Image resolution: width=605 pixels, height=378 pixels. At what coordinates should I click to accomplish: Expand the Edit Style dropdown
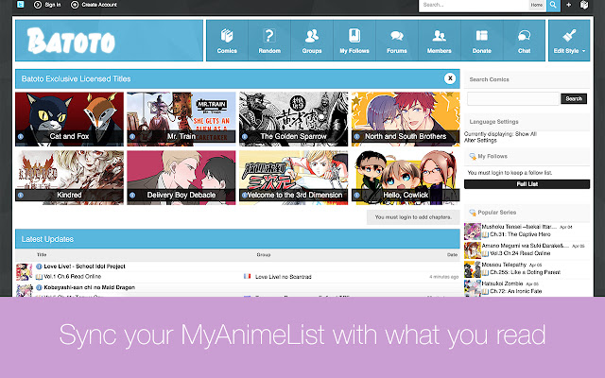click(569, 41)
